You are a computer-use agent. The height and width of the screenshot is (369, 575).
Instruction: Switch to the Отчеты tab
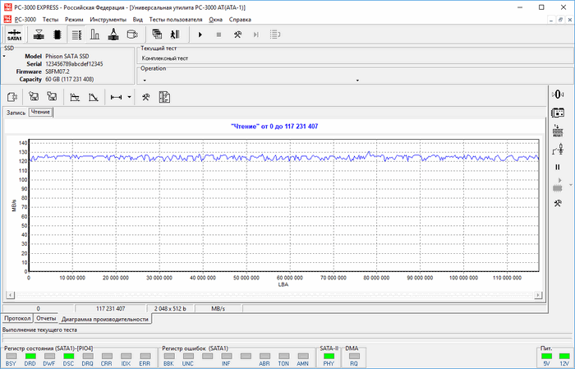[46, 317]
